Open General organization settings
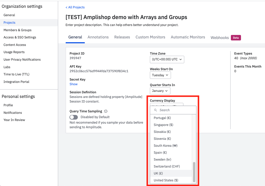This screenshot has height=186, width=265. click(x=9, y=15)
